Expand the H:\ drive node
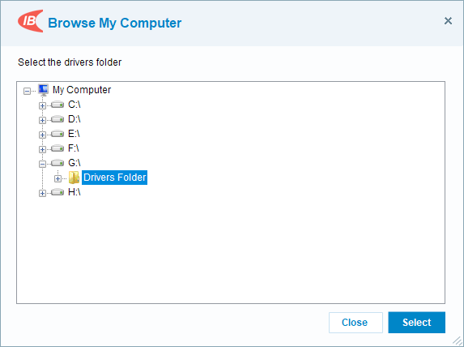 click(x=42, y=193)
